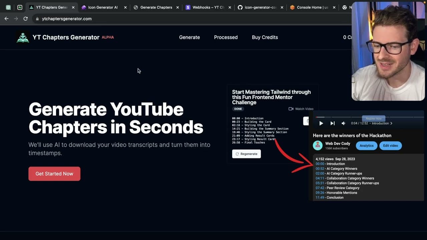
Task: Click the '14:21 – Building the Summary Section' line
Action: pyautogui.click(x=260, y=129)
